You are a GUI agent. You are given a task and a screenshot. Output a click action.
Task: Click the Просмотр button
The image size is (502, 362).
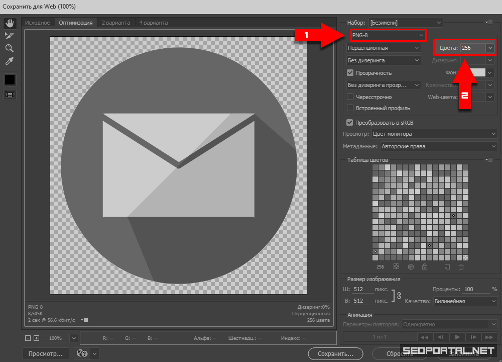pos(46,353)
